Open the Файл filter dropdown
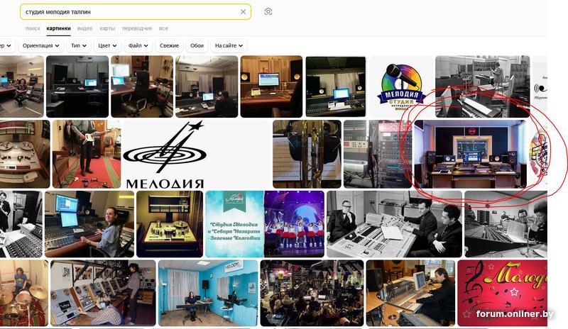Viewport: 568px width, 329px height. [x=138, y=45]
